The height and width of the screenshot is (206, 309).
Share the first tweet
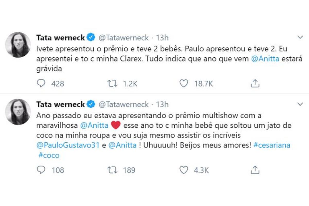point(255,83)
